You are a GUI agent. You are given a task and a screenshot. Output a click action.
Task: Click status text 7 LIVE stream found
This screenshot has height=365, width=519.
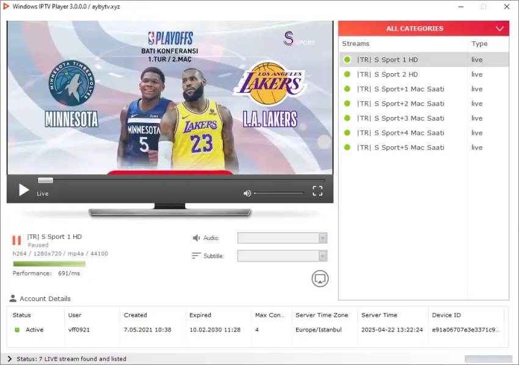tap(71, 359)
